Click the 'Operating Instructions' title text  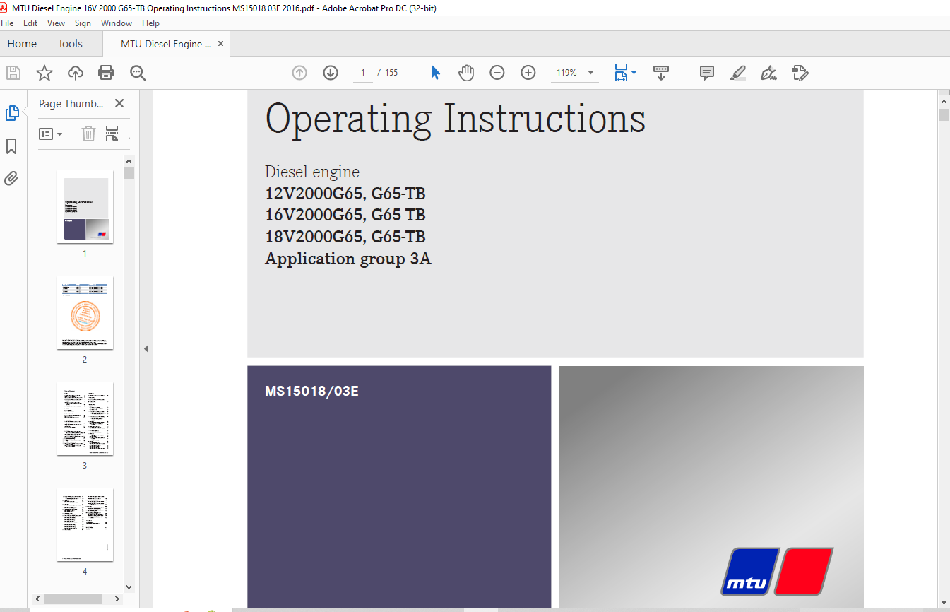coord(455,118)
